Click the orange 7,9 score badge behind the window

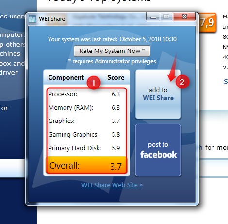208,22
